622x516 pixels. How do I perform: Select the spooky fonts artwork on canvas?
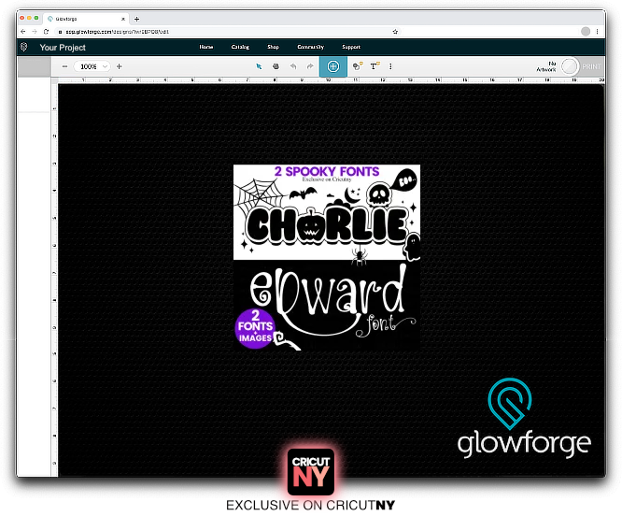coord(327,257)
